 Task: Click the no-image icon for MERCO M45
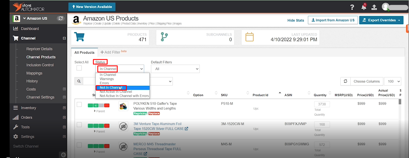123,146
